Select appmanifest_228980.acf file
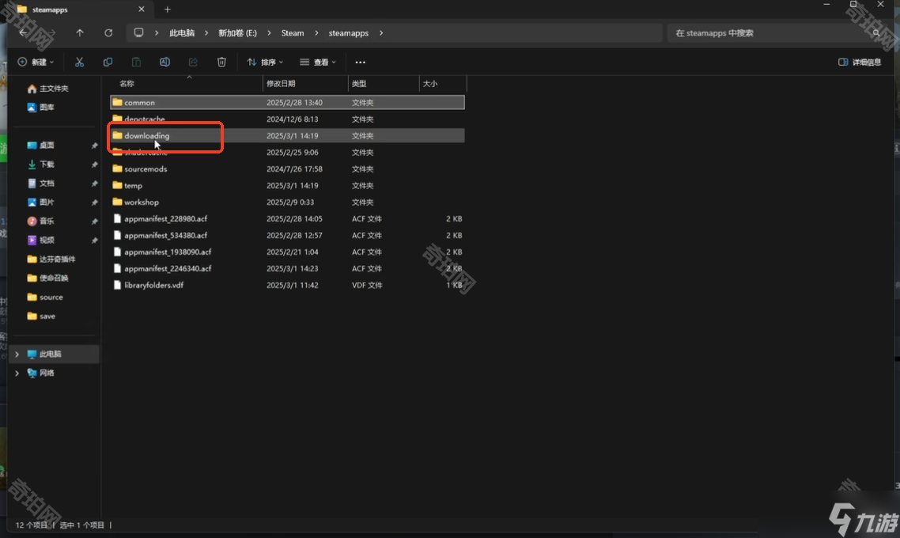Image resolution: width=900 pixels, height=538 pixels. [x=287, y=218]
